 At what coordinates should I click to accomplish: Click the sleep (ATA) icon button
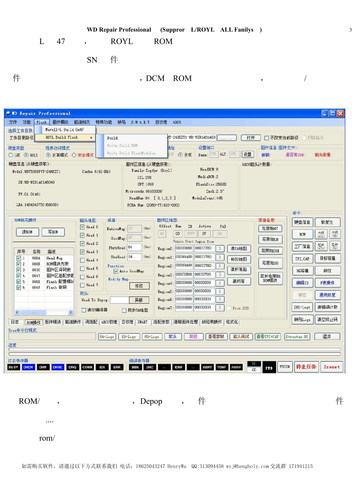pos(321,234)
